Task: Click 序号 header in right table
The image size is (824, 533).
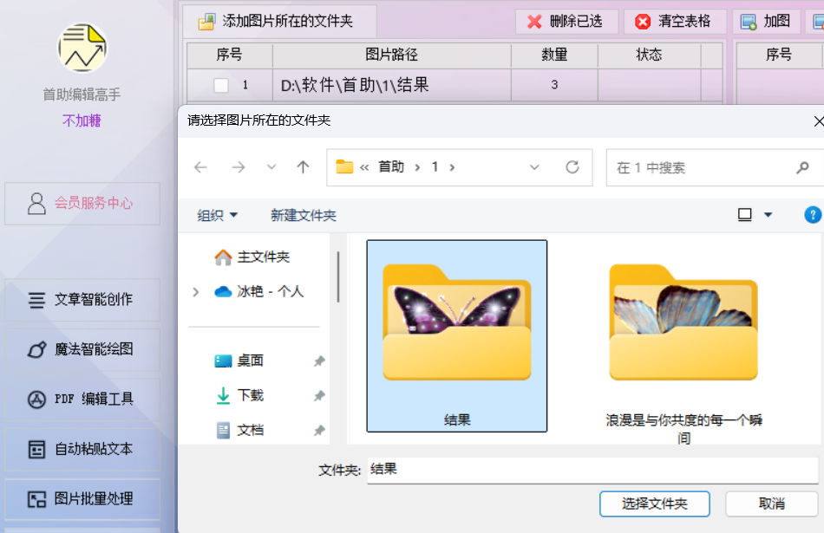Action: tap(779, 55)
